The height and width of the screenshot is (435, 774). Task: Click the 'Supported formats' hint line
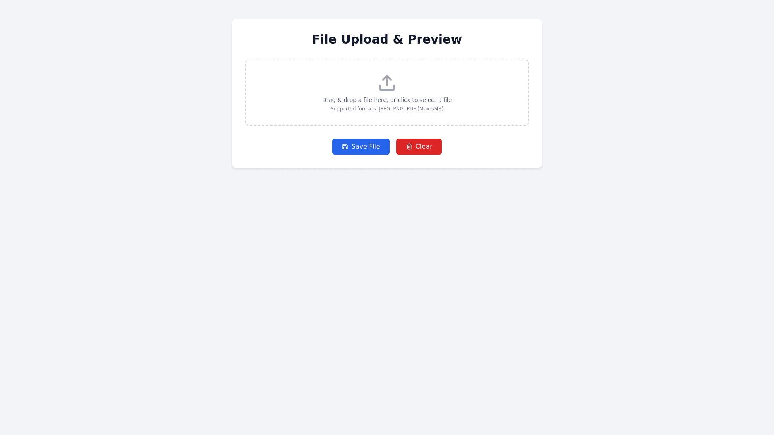coord(387,109)
